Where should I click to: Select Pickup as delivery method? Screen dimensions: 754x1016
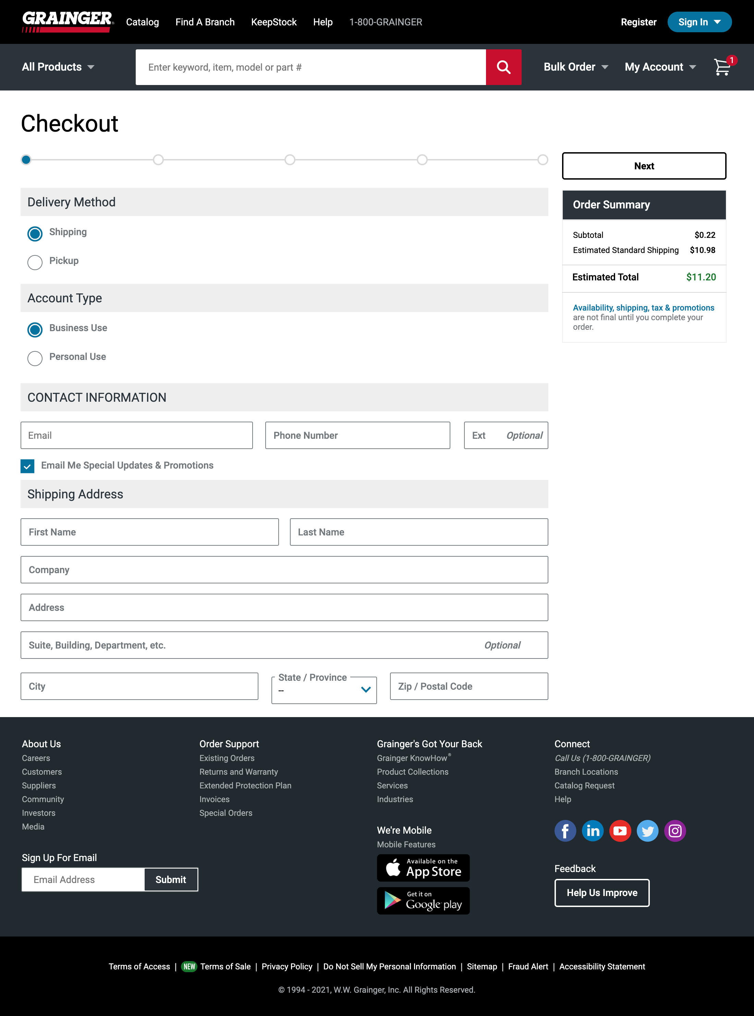[35, 263]
